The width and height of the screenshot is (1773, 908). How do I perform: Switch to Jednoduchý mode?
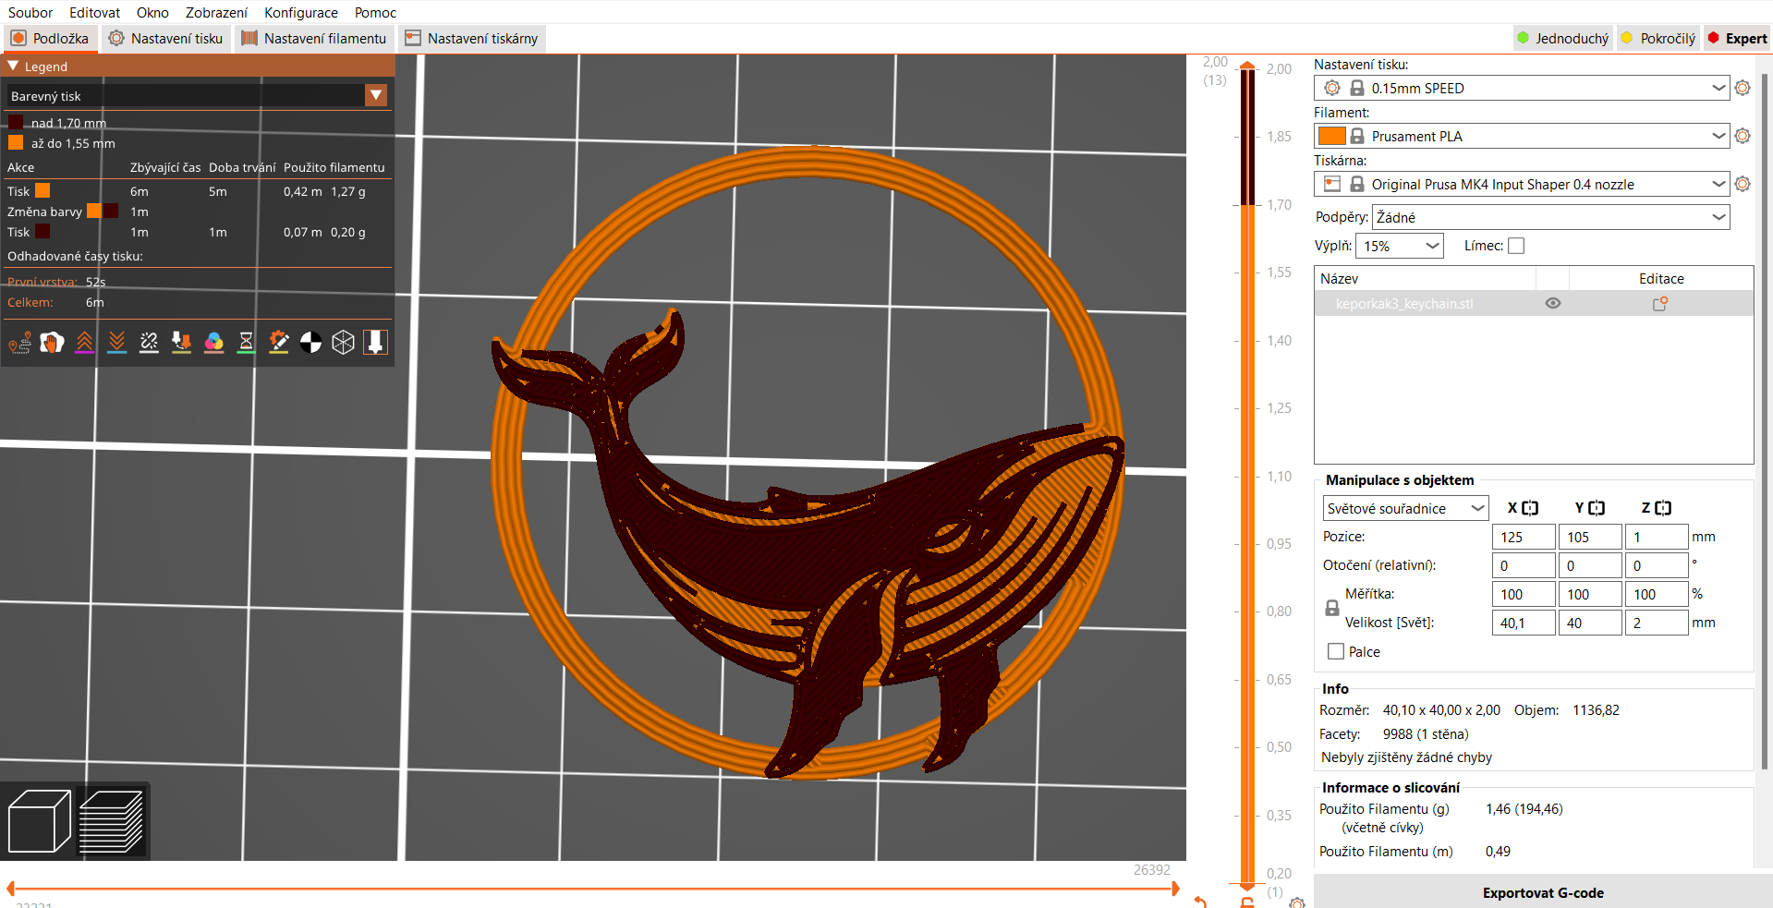pyautogui.click(x=1562, y=38)
